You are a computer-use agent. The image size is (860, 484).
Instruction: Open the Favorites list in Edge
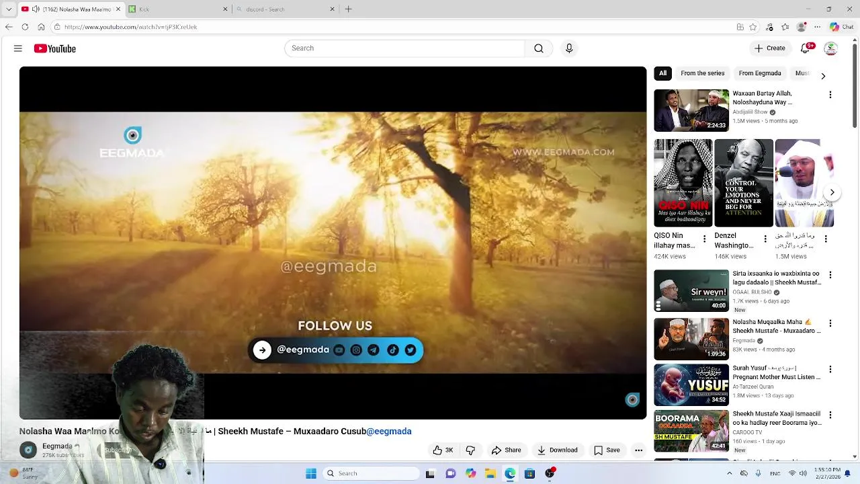coord(785,27)
